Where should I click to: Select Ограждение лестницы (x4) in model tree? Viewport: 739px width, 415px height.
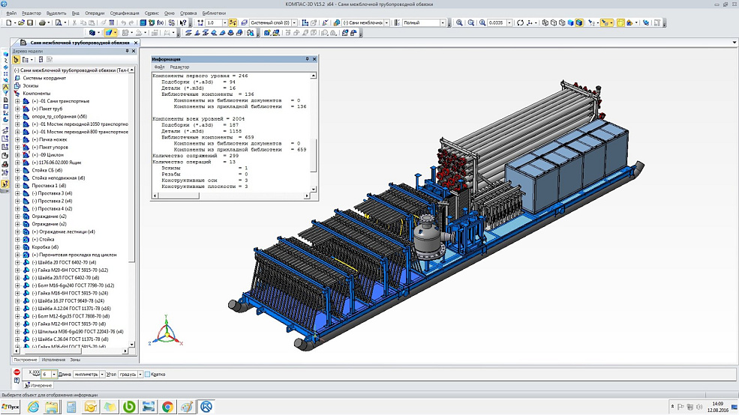(63, 231)
